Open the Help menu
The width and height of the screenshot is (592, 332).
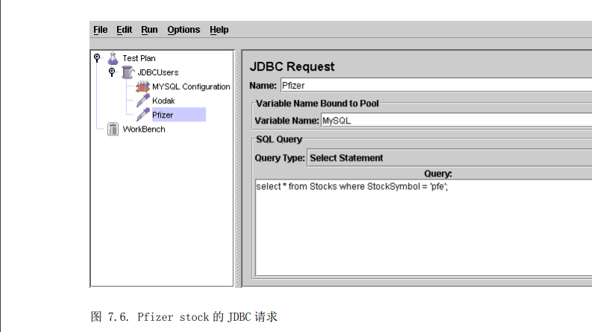[219, 30]
